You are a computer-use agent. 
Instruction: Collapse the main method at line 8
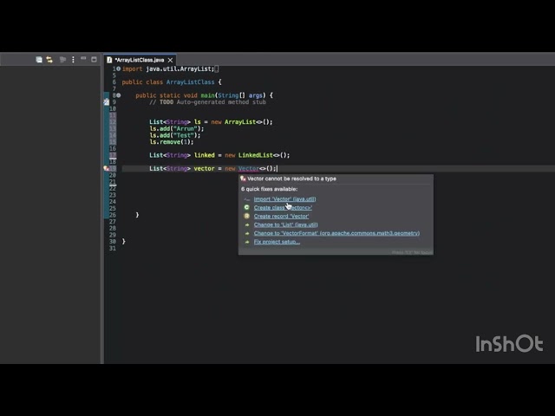[119, 95]
